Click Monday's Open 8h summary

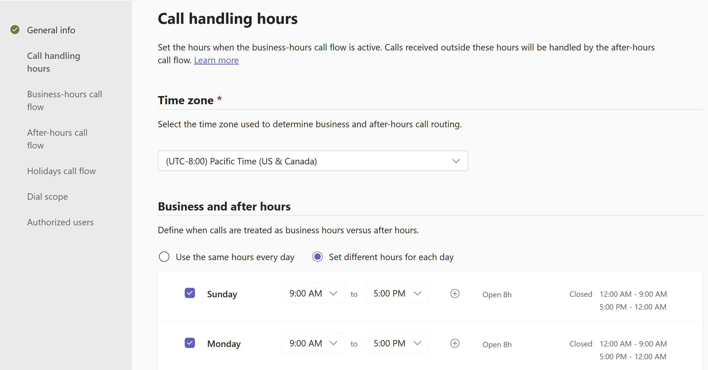coord(497,344)
